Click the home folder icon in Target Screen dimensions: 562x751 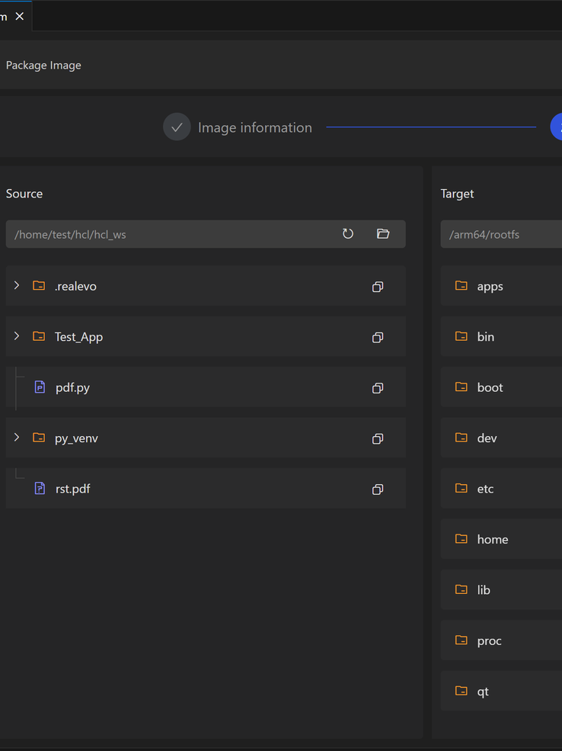[x=461, y=539]
